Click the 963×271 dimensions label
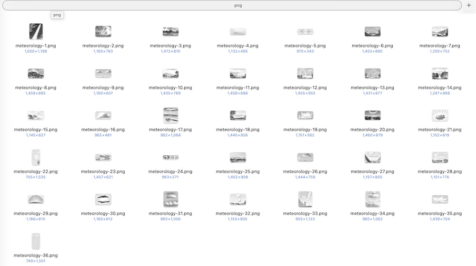The width and height of the screenshot is (476, 266). pos(170,177)
